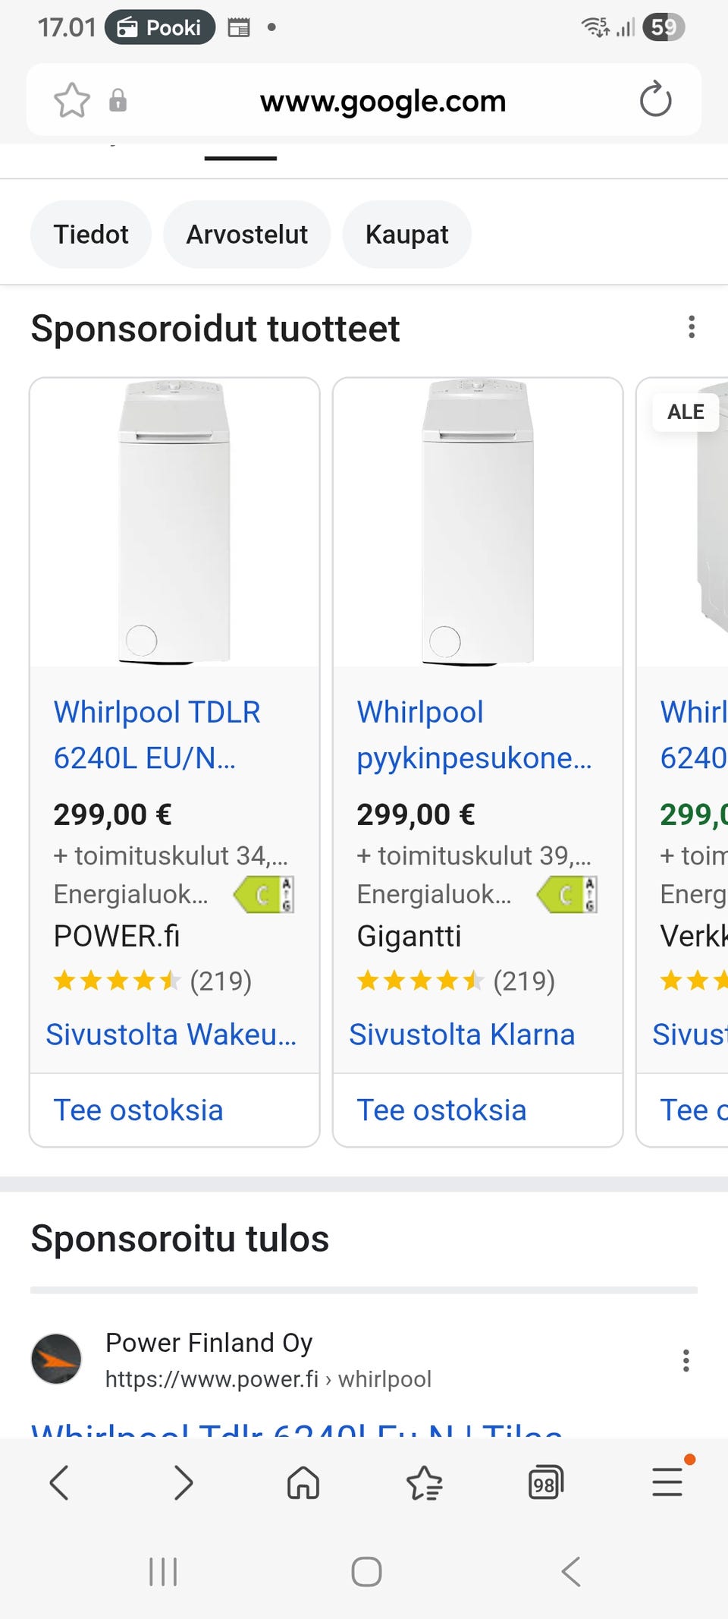Tap Tee ostoksia under the Gigantti product

point(441,1110)
